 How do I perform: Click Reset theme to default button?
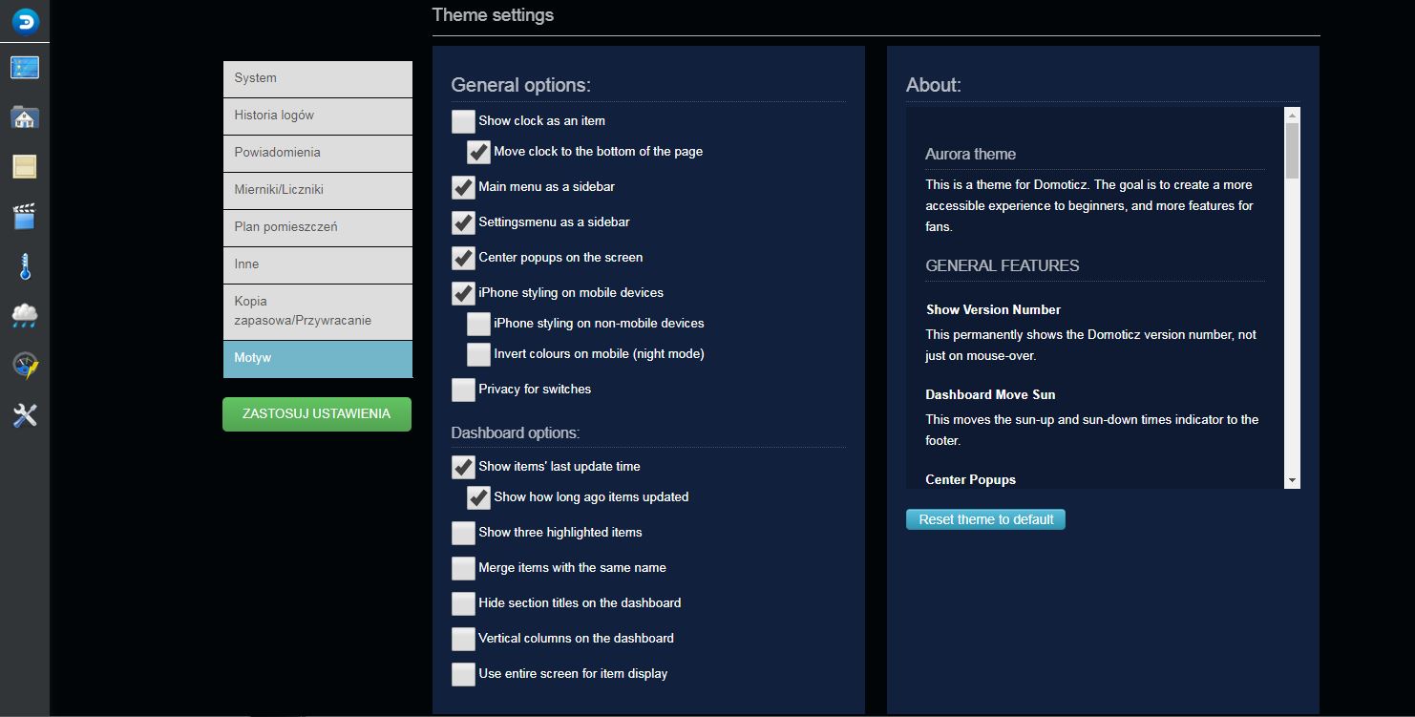[985, 519]
